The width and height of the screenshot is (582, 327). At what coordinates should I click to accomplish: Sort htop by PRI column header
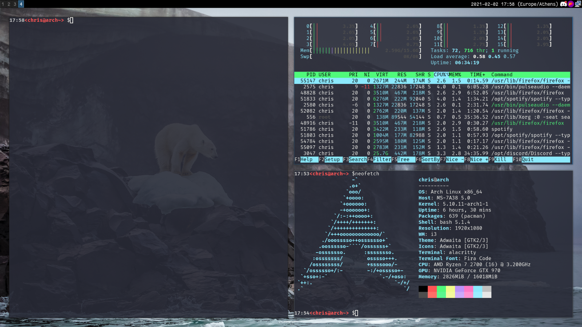point(354,74)
